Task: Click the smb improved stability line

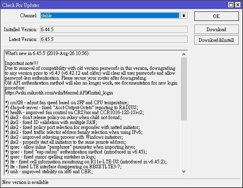Action: pyautogui.click(x=49, y=172)
